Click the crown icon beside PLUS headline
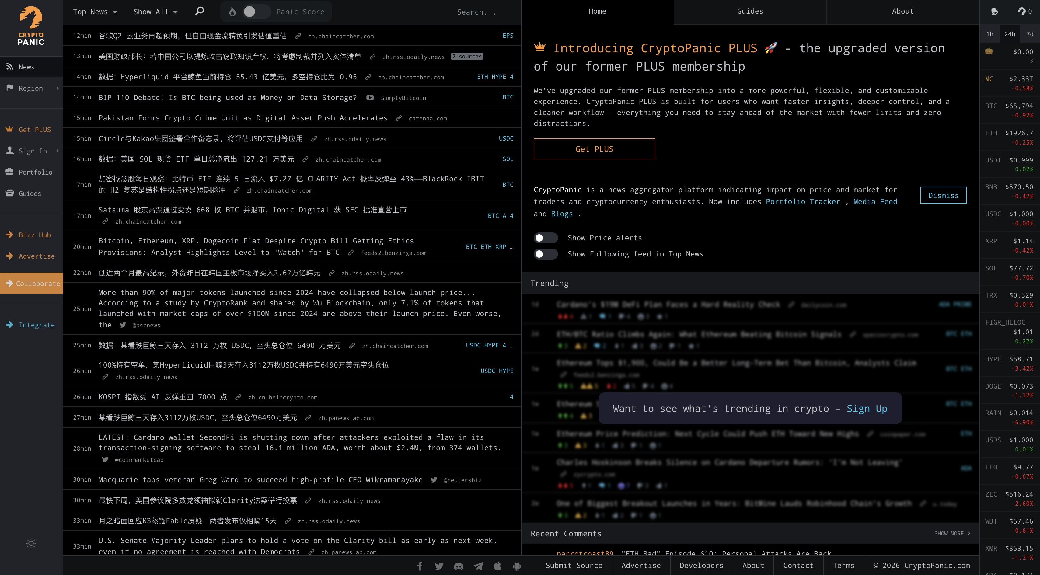The height and width of the screenshot is (575, 1040). 539,47
